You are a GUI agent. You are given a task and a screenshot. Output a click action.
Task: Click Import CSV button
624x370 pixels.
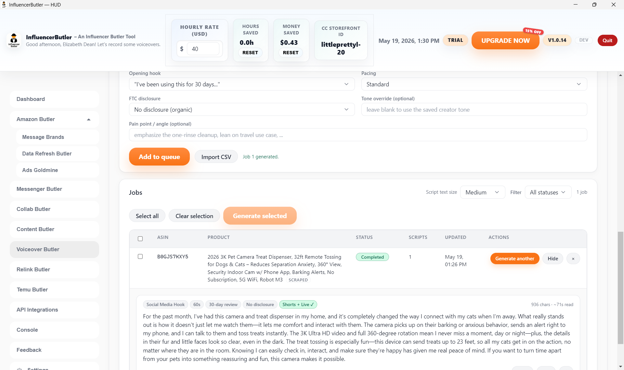pos(216,157)
